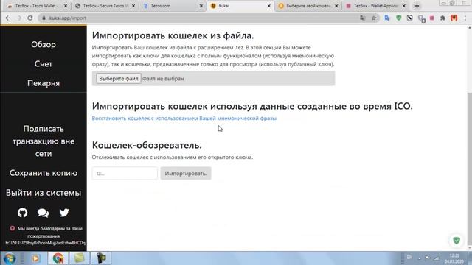472x265 pixels.
Task: Click the Импортировать кошелек из файла heading
Action: coord(173,35)
